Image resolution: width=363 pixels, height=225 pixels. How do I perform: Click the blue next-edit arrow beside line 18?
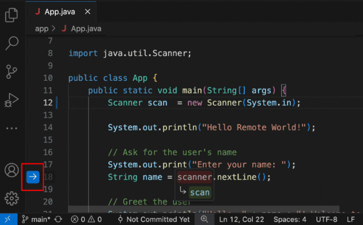pos(33,177)
